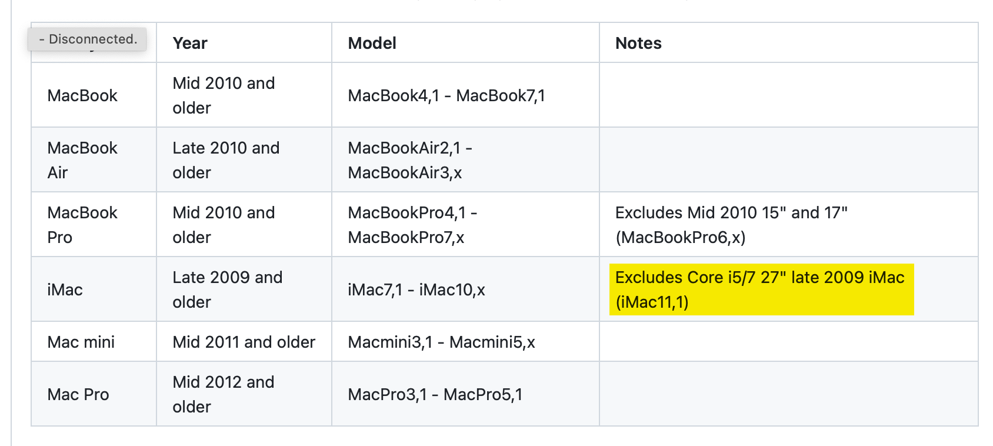Viewport: 993px width, 446px height.
Task: Click the MacPro3,1 - MacPro5,1 model text
Action: coord(435,395)
